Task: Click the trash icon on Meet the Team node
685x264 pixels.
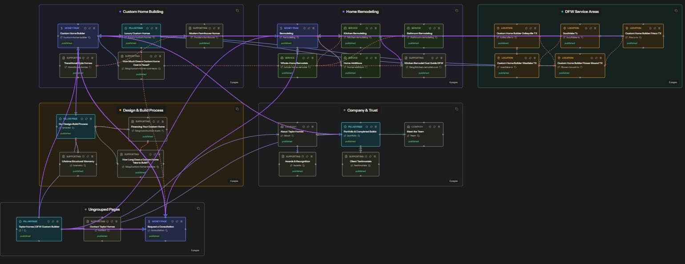Action: (439, 127)
